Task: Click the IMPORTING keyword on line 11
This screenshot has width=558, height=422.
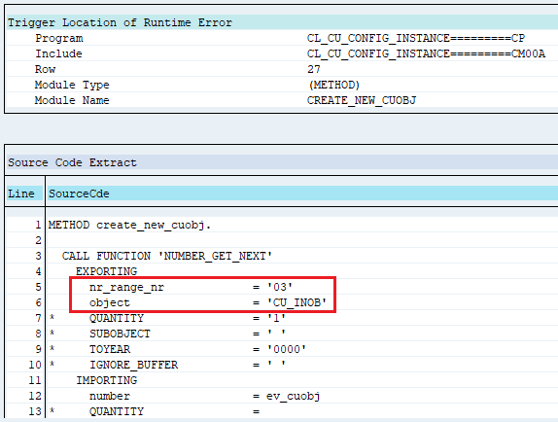Action: tap(106, 380)
